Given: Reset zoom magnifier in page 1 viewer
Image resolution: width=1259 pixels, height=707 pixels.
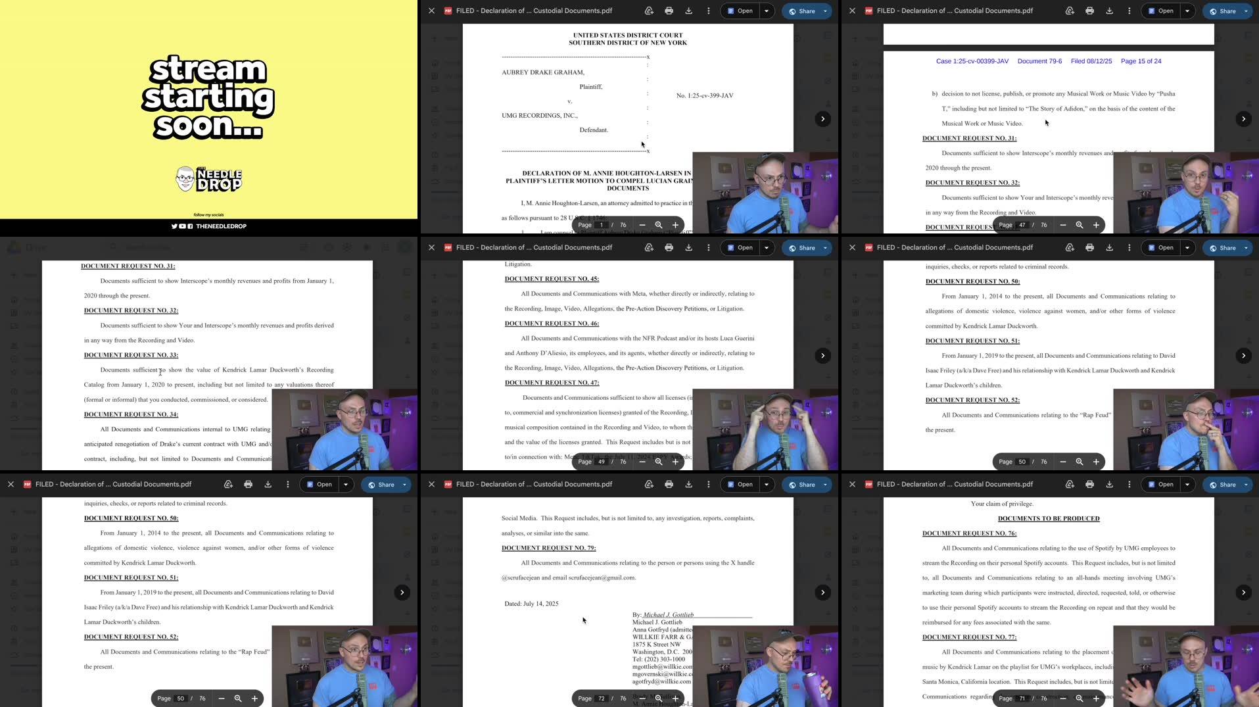Looking at the screenshot, I should [659, 225].
